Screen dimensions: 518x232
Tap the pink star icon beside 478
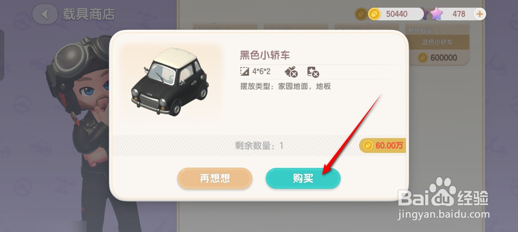click(x=436, y=14)
